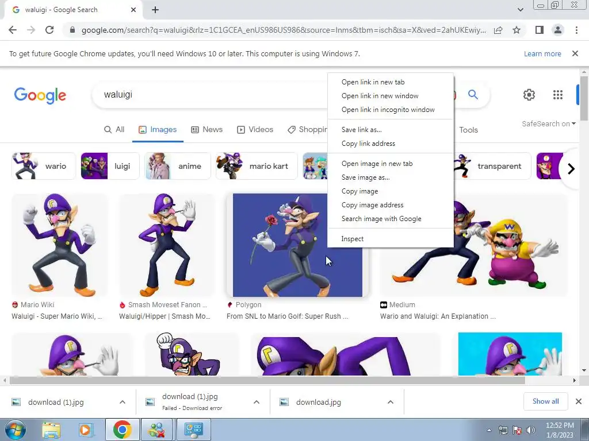Expand options for failed download (1).jpg

tap(257, 402)
